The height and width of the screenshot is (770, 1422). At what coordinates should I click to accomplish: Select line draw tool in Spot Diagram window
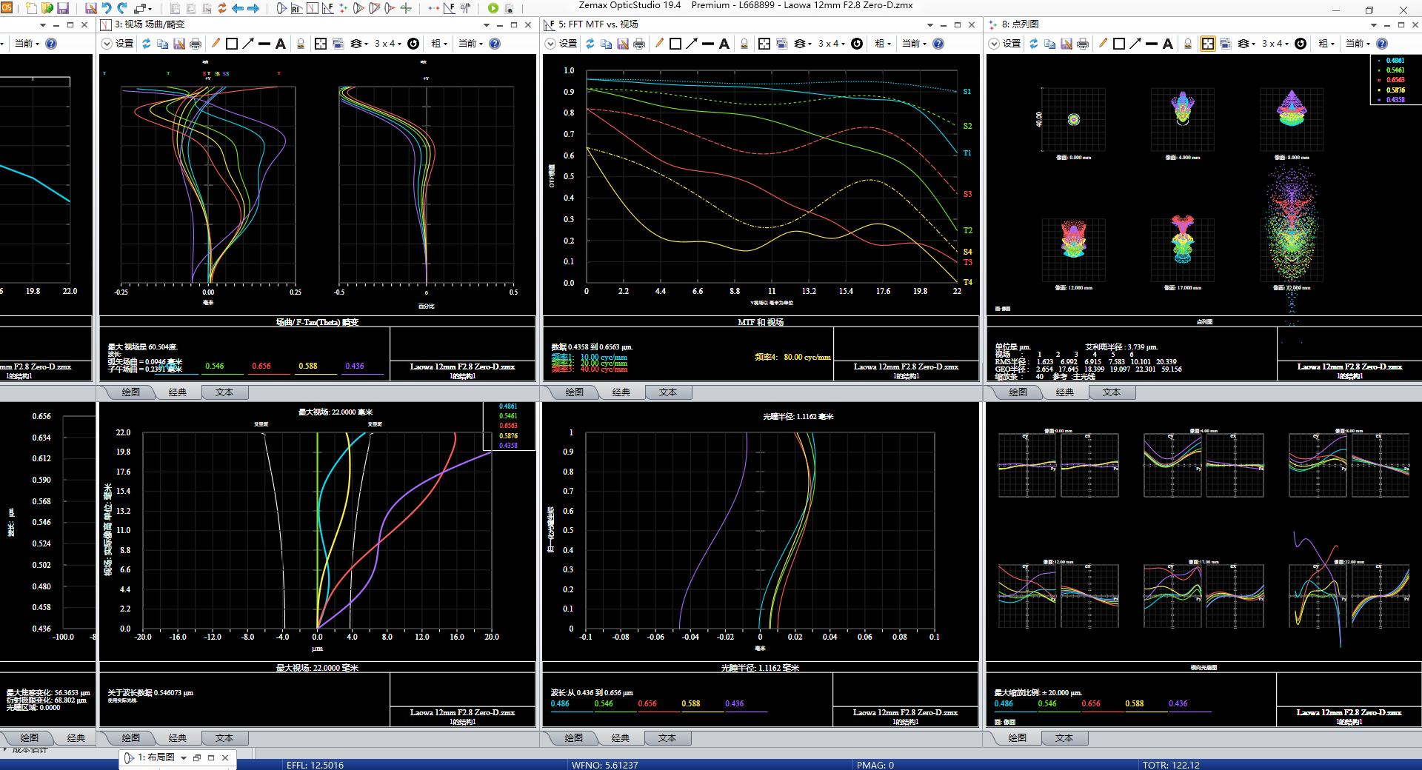click(x=1152, y=44)
